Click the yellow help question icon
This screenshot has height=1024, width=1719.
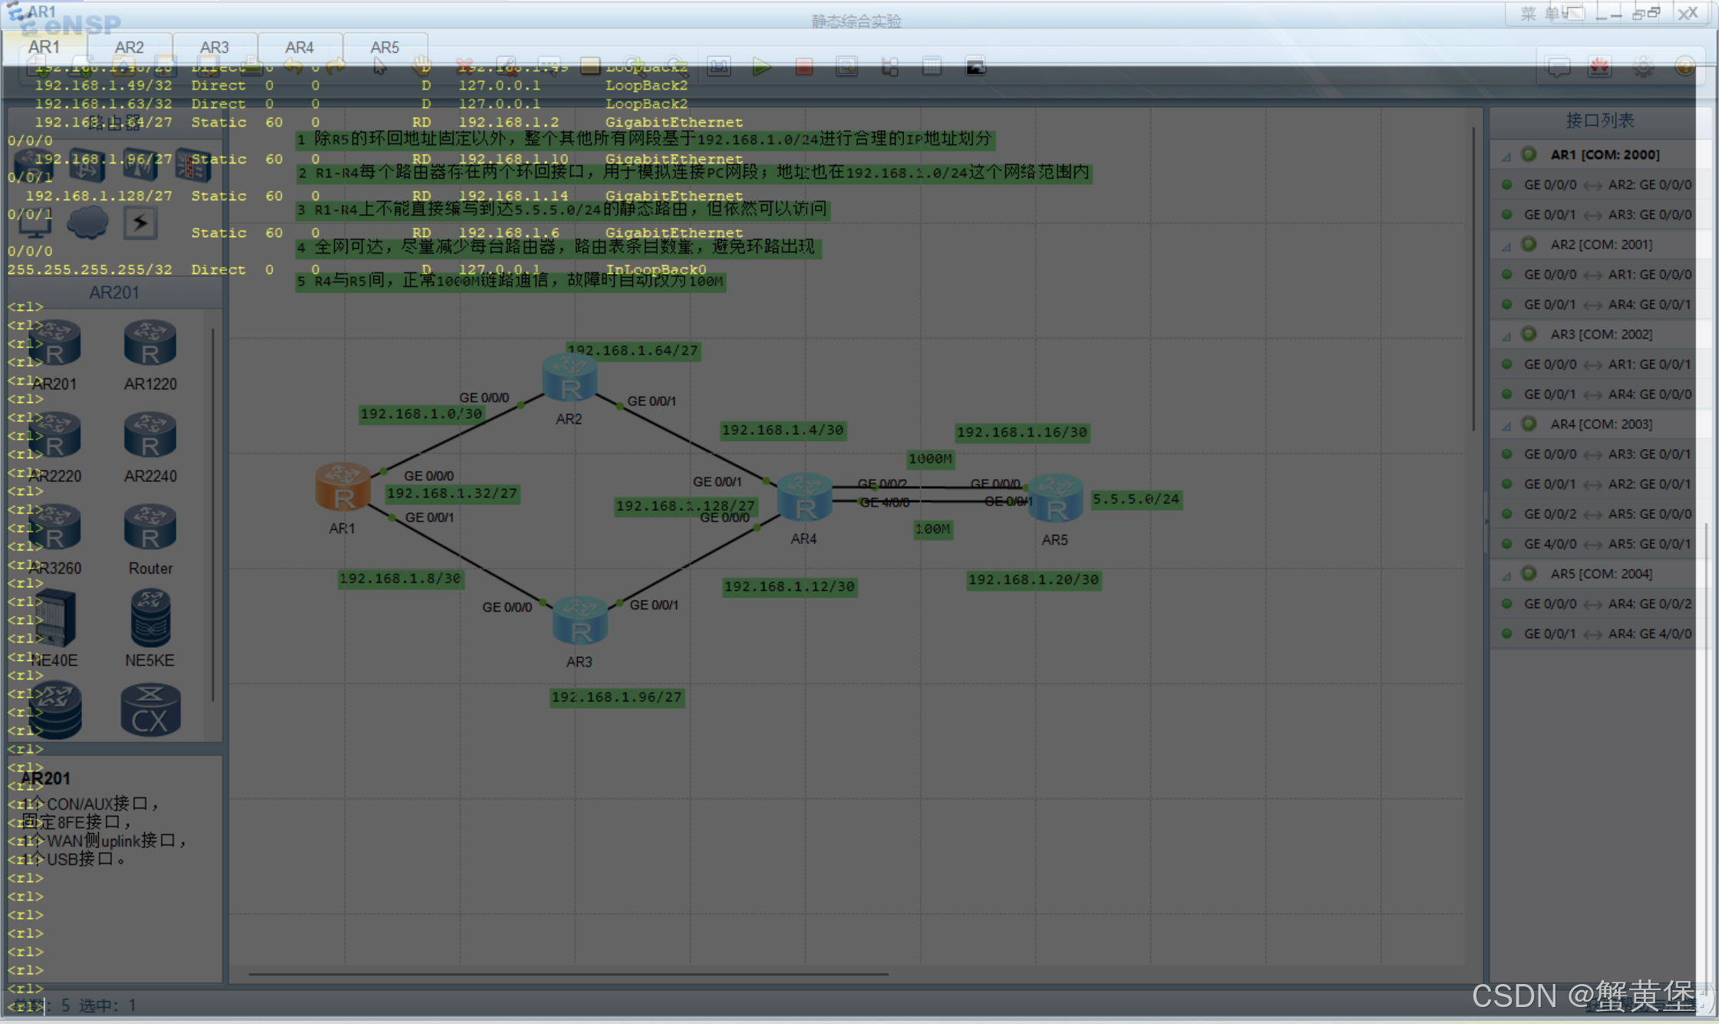pos(1684,67)
